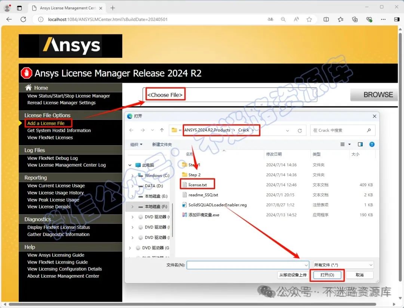Open the collections icon
404x308 pixels.
click(x=355, y=19)
